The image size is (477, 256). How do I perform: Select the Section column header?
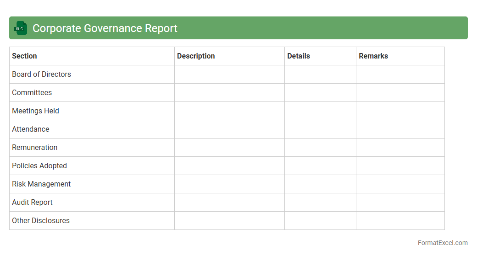(24, 56)
